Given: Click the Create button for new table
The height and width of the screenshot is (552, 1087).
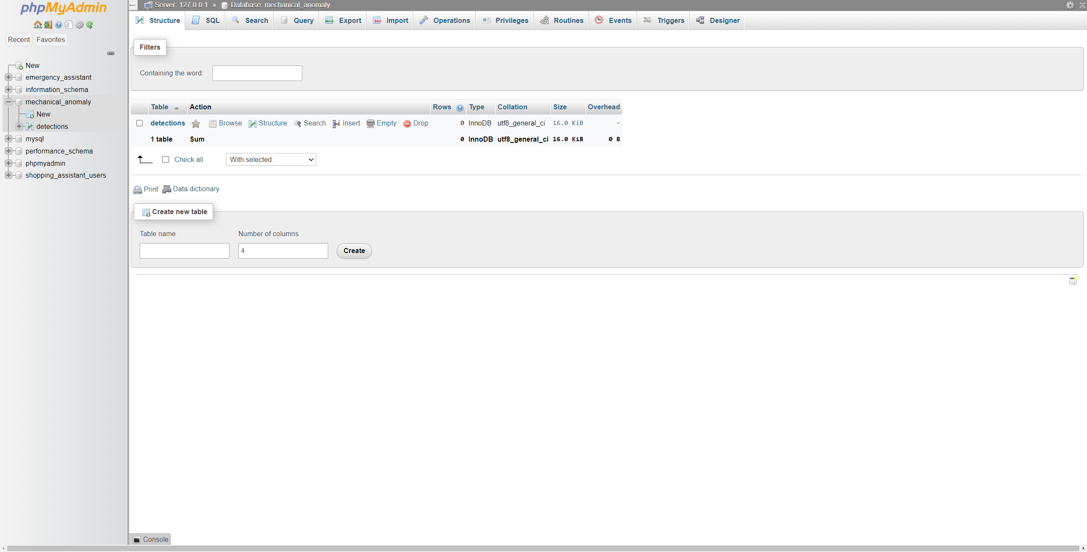Looking at the screenshot, I should point(354,251).
